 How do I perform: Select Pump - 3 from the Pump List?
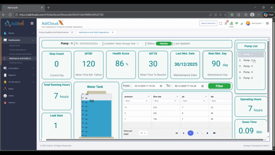pyautogui.click(x=248, y=66)
